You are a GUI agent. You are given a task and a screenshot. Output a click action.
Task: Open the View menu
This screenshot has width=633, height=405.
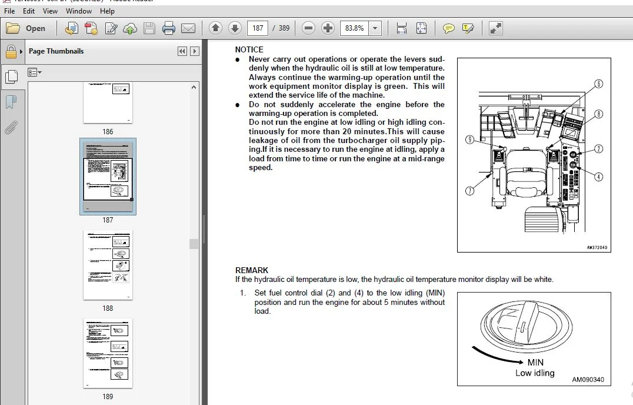50,11
